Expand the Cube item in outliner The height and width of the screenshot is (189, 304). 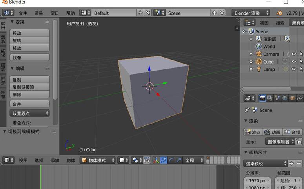[251, 62]
